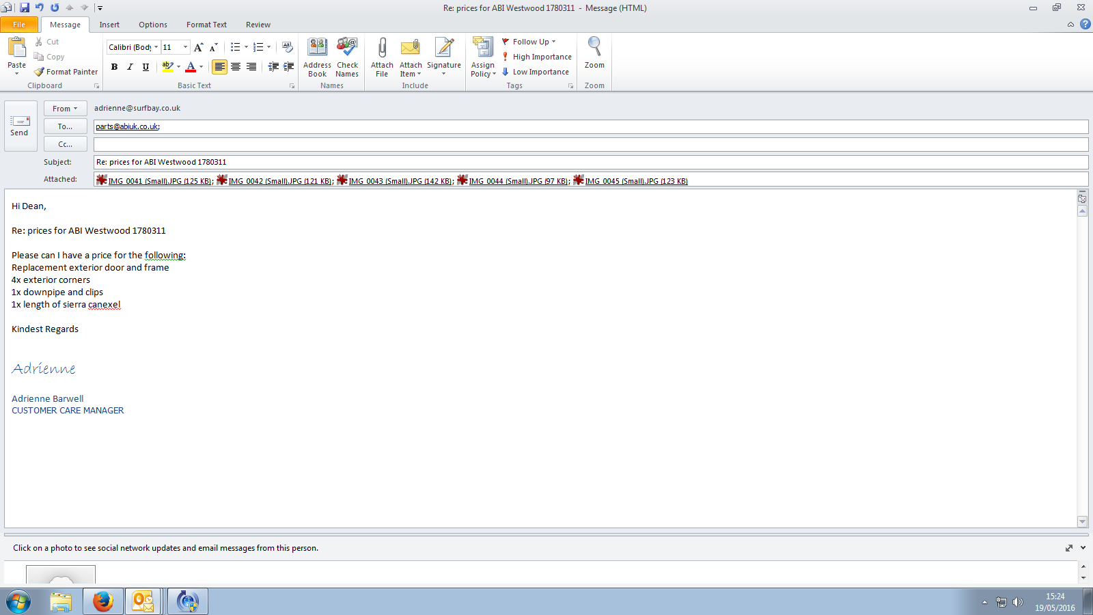Open the Clipboard group dialog launcher
Screen dimensions: 1093x615
(x=96, y=86)
